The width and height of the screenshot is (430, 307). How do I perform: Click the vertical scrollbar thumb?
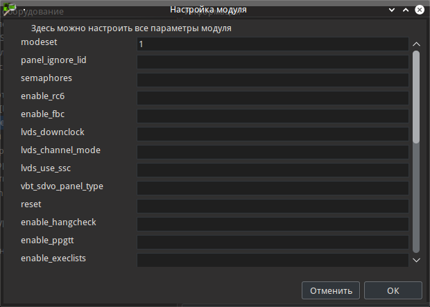(416, 97)
